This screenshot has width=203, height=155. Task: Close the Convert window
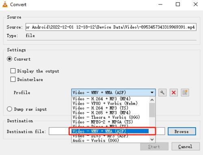196,4
